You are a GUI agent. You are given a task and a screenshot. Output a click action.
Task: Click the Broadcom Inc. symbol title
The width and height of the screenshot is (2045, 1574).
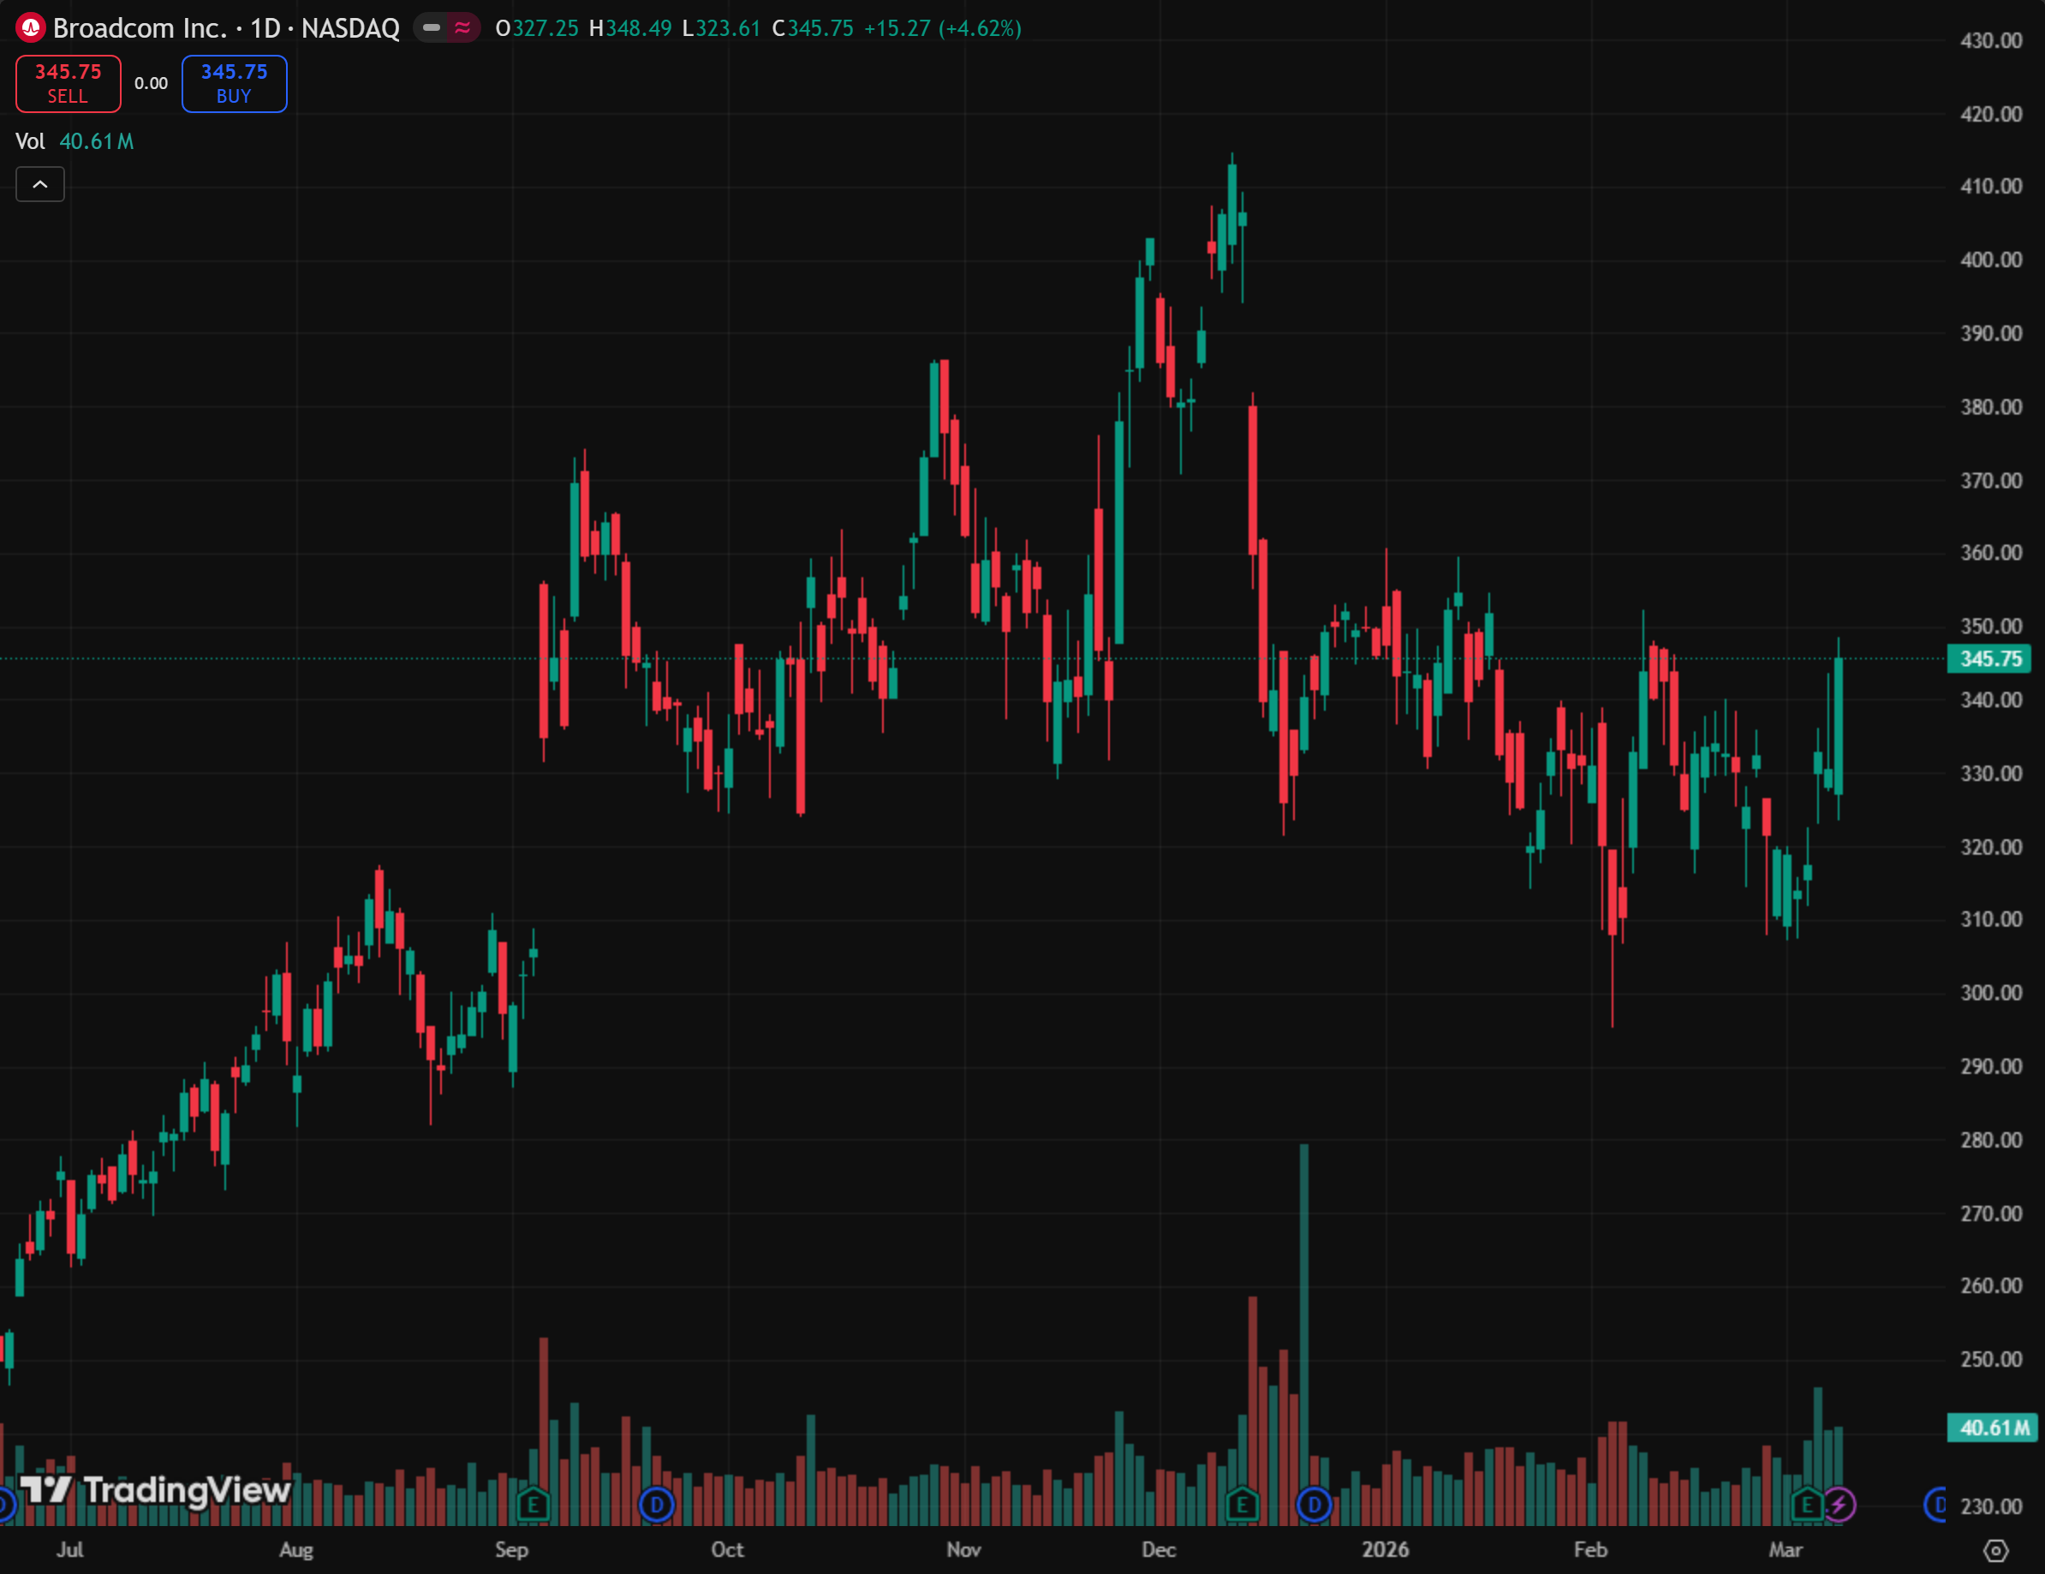click(x=140, y=28)
